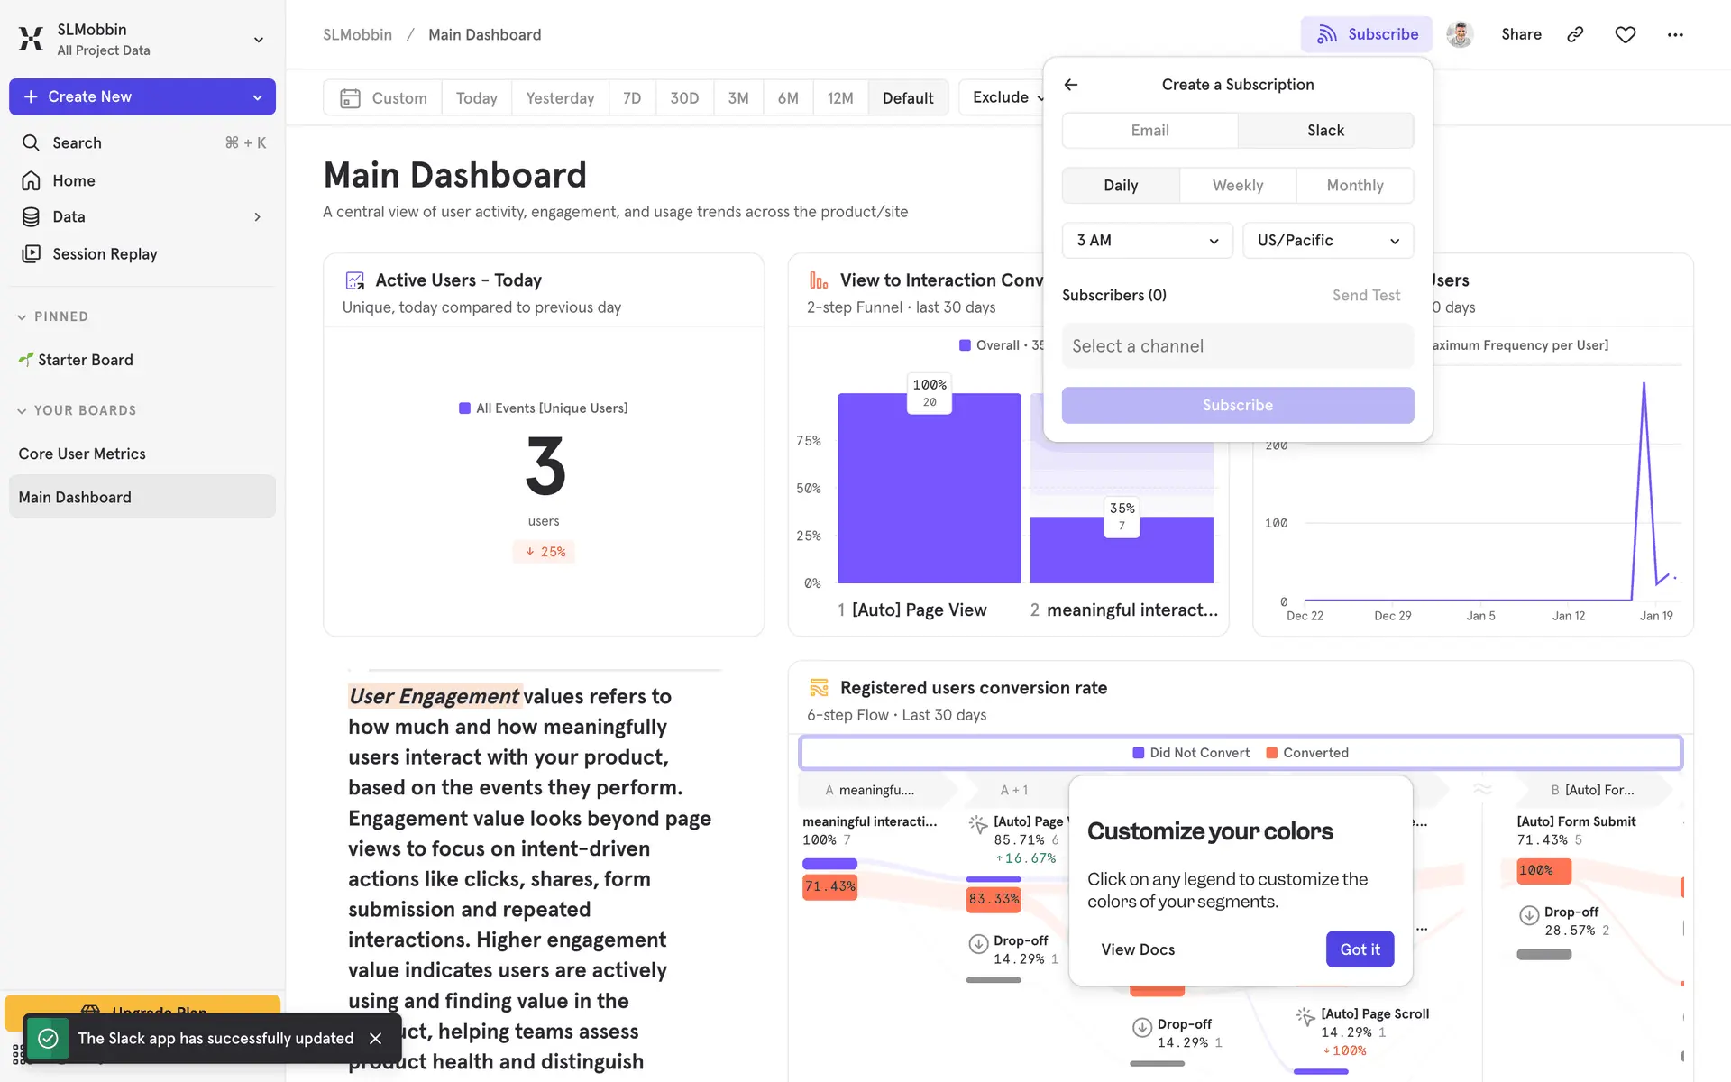1731x1082 pixels.
Task: Open Core User Metrics board
Action: click(82, 454)
